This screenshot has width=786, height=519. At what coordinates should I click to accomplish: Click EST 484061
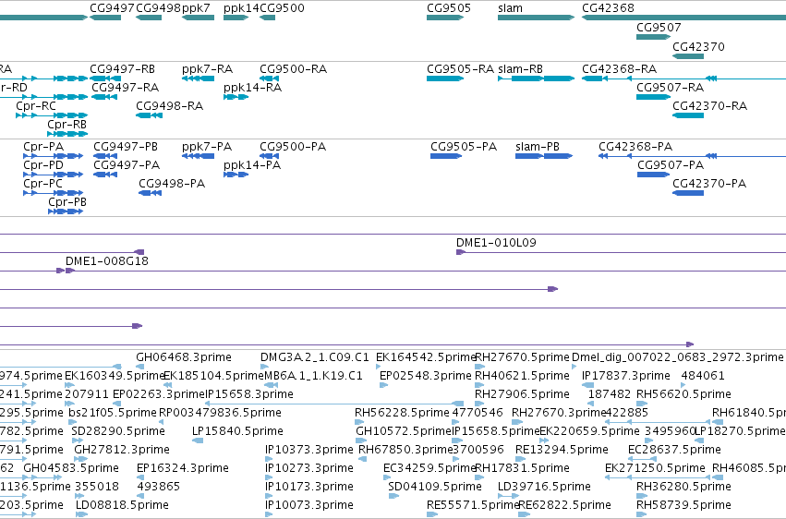pyautogui.click(x=701, y=376)
